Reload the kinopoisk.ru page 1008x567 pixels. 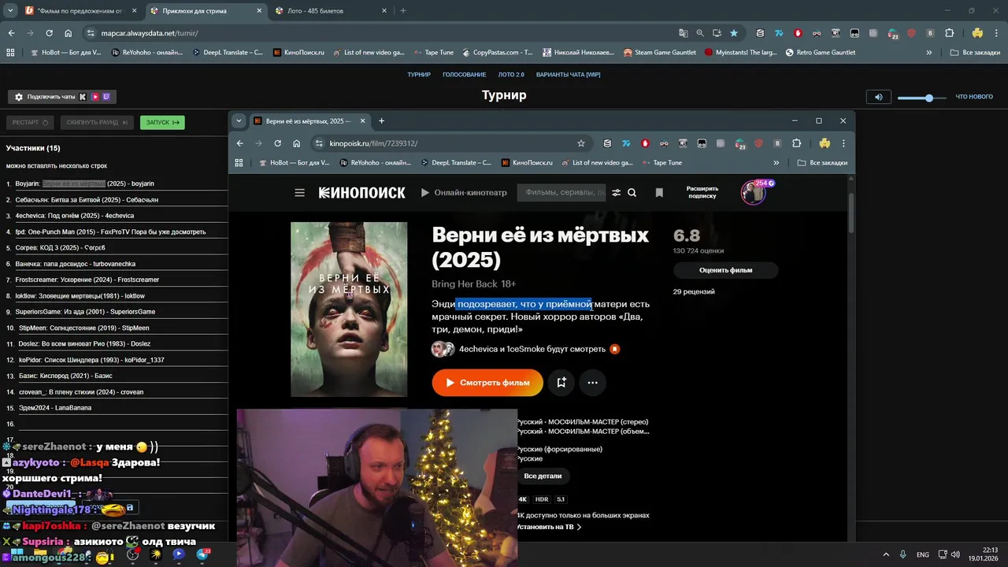point(277,143)
